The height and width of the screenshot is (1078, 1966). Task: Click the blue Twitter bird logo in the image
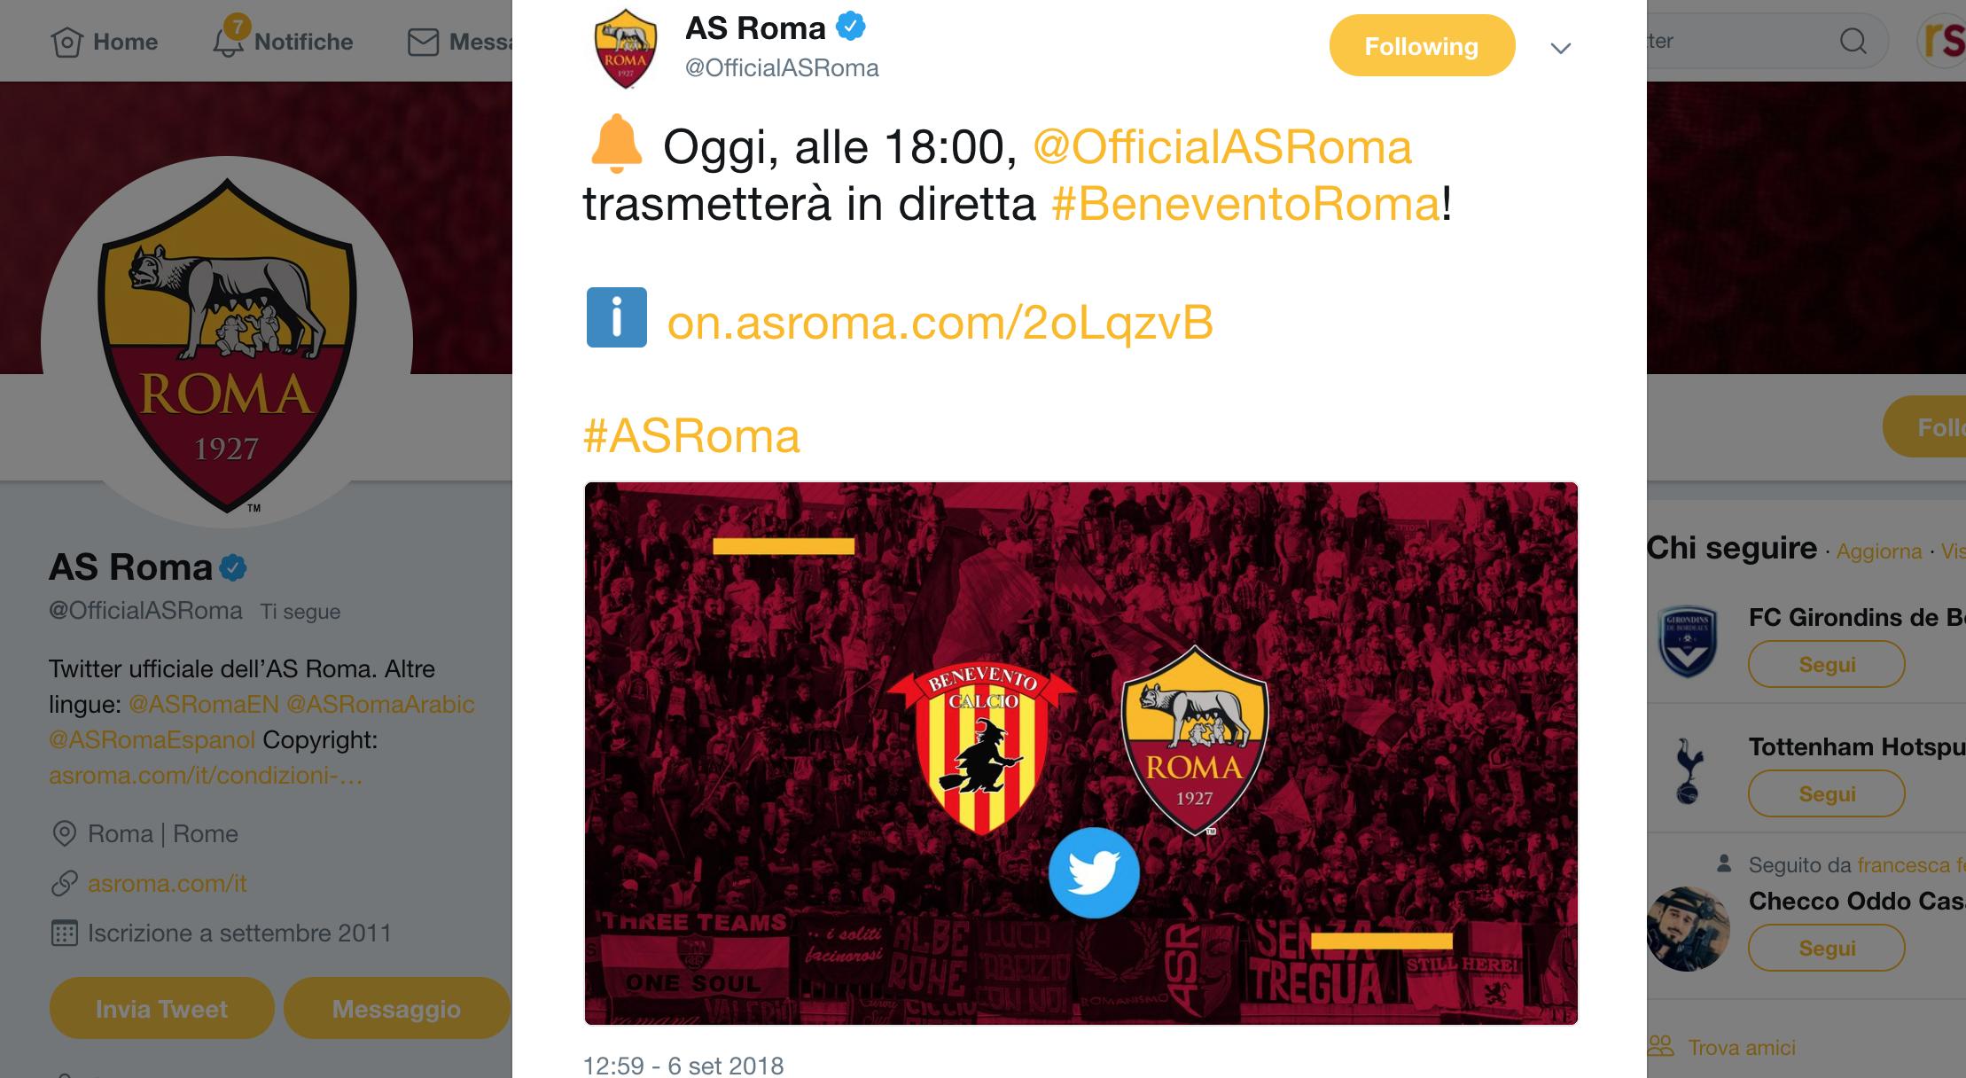click(x=1094, y=873)
